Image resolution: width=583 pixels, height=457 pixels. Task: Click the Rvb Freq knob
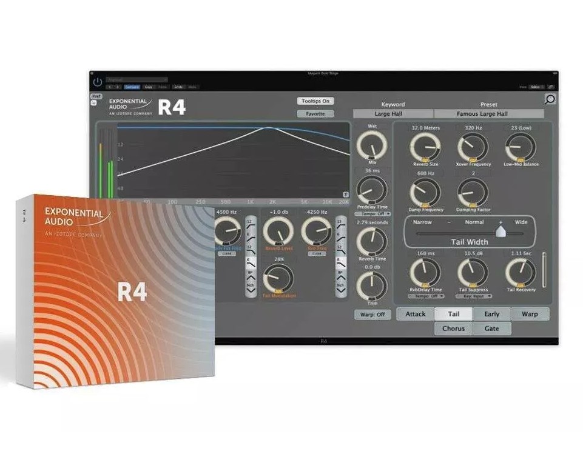(317, 231)
